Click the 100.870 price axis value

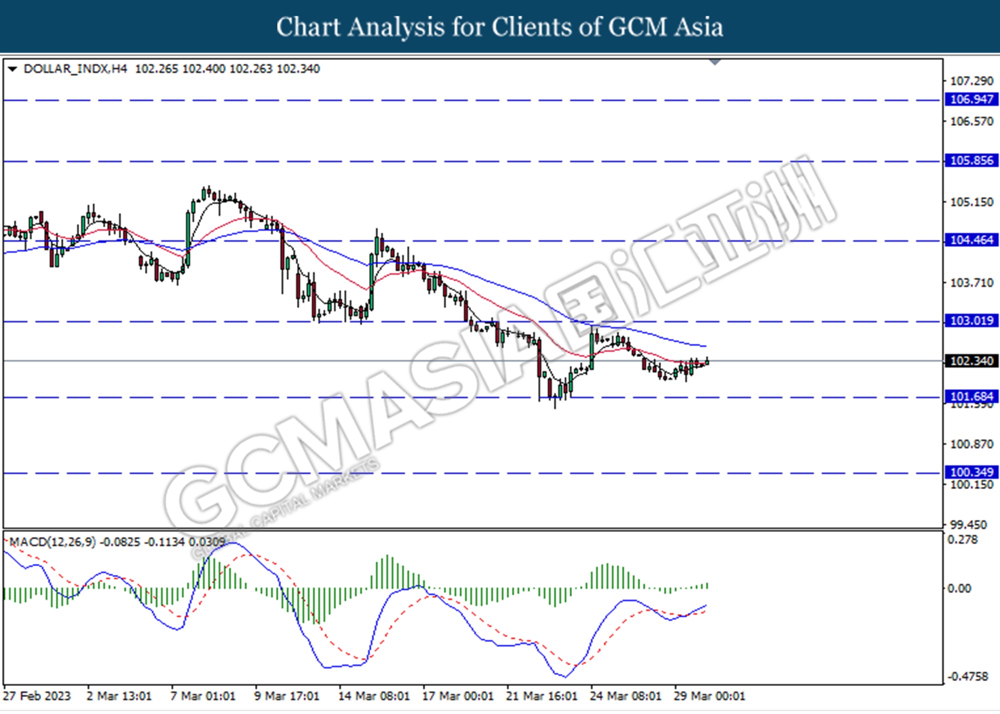point(971,444)
